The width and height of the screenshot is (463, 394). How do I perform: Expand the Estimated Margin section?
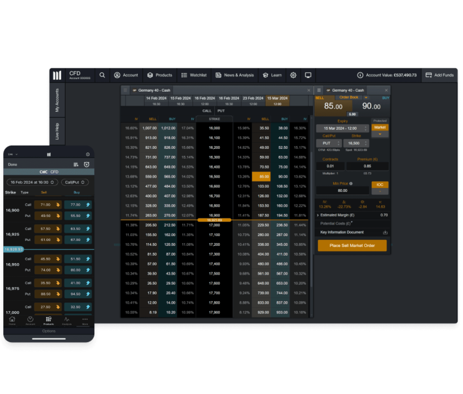318,215
